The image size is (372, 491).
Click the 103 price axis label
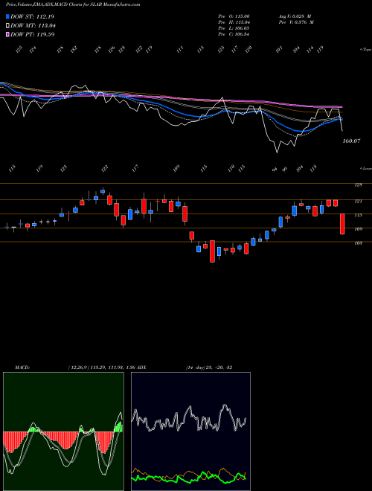pyautogui.click(x=358, y=243)
